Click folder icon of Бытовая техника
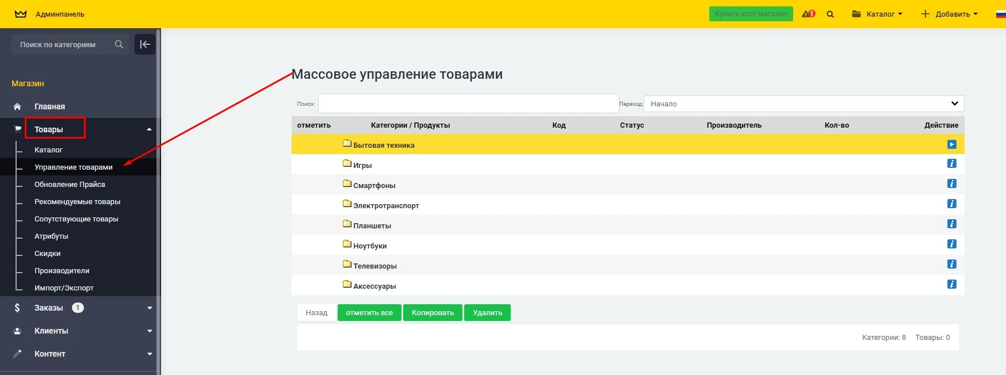Image resolution: width=1006 pixels, height=375 pixels. (x=347, y=143)
